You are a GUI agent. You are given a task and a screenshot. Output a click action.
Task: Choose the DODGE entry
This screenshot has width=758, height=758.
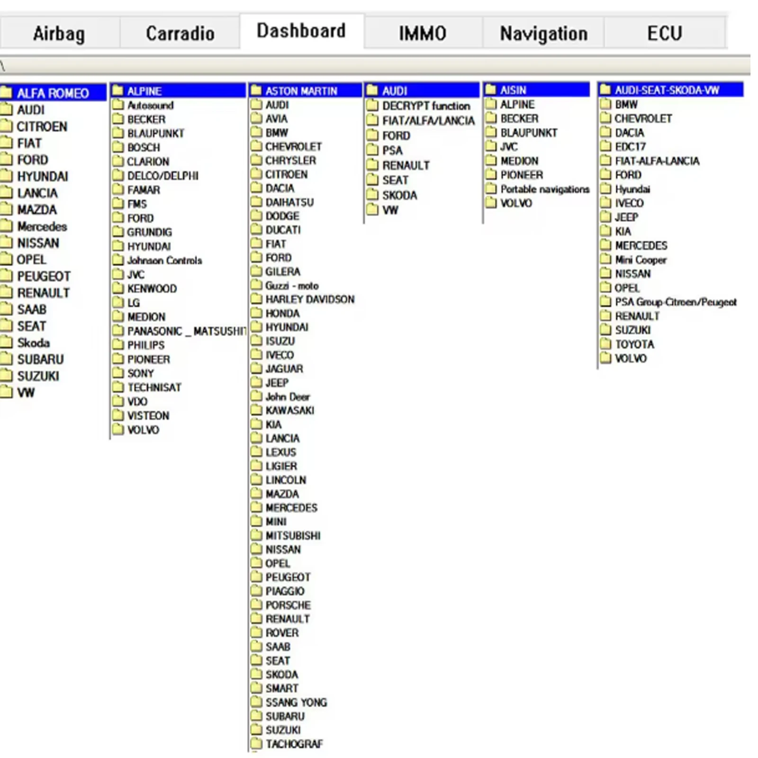[282, 216]
